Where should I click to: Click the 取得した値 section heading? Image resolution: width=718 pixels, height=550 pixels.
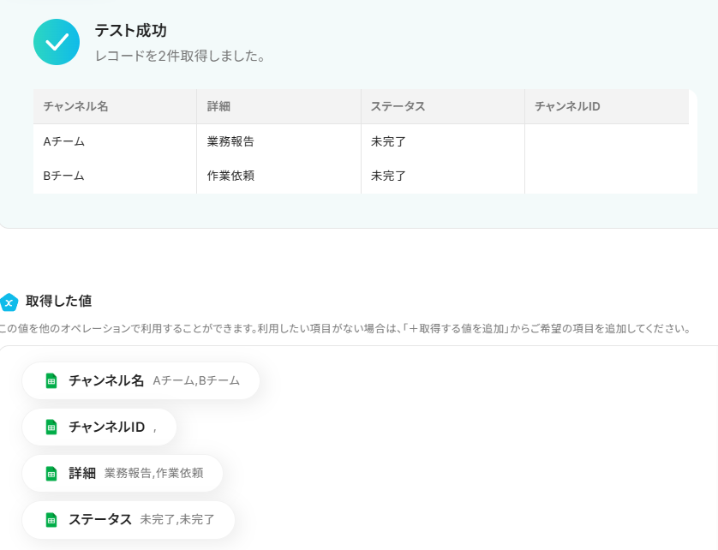[x=58, y=302]
